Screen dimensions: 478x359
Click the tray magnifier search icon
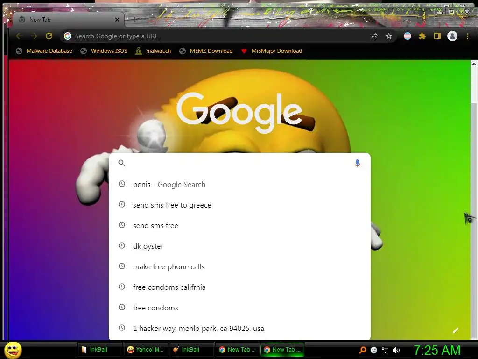[x=362, y=350]
